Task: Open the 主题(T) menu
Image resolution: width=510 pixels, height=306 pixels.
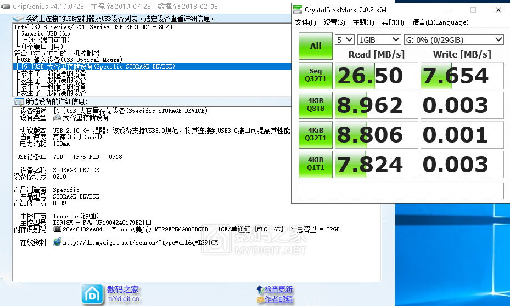Action: click(x=363, y=22)
